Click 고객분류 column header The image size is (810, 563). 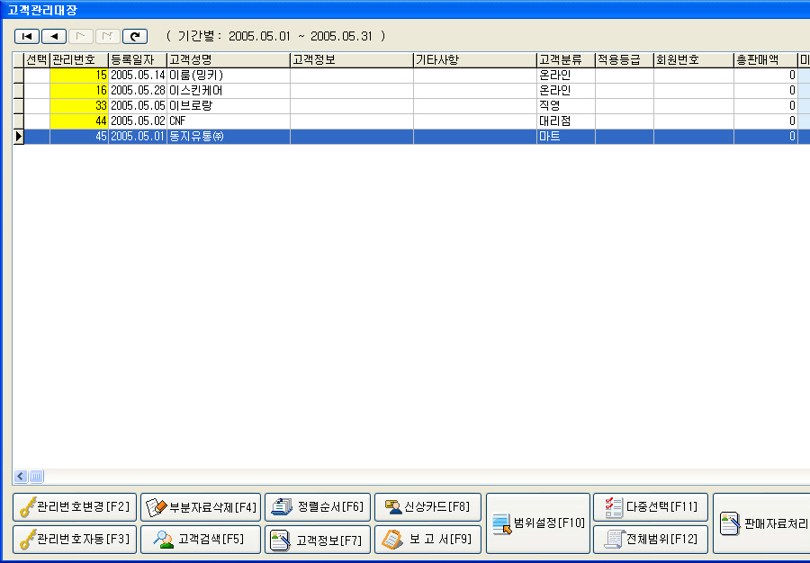[x=566, y=60]
